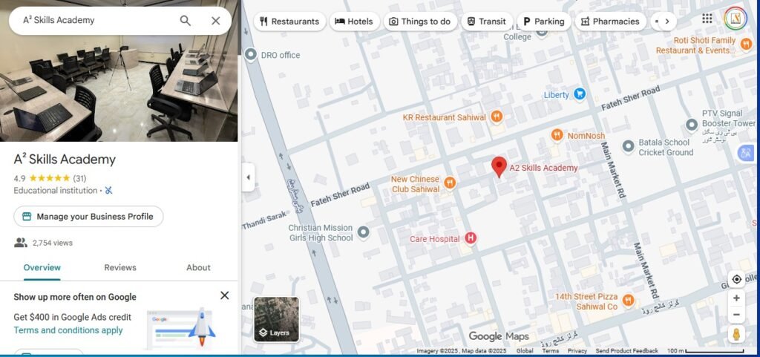Zoom in on the map

click(x=736, y=298)
